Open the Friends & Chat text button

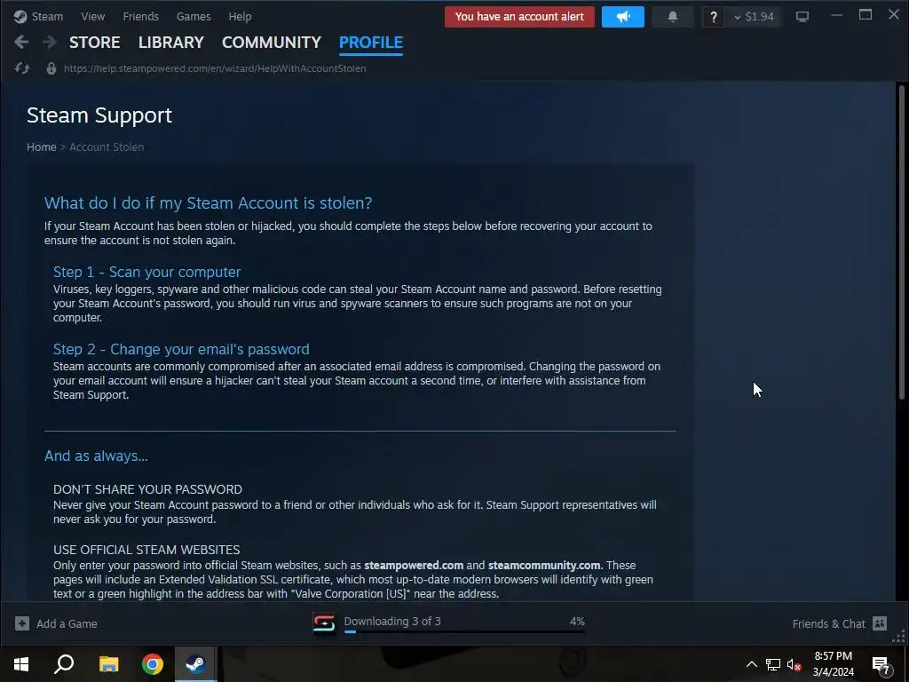pos(828,624)
